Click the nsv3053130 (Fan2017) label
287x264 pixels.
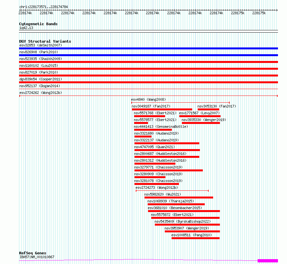tap(217, 106)
